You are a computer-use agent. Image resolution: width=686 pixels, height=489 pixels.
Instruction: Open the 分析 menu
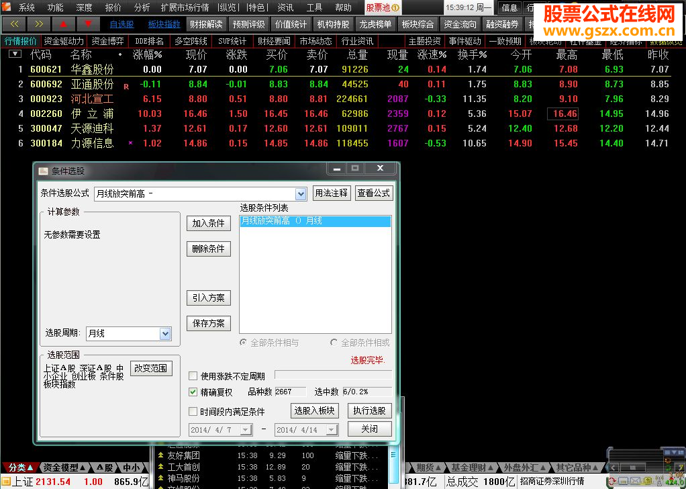[142, 7]
